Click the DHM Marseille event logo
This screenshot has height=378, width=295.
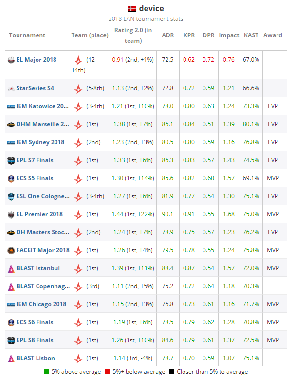pyautogui.click(x=11, y=125)
